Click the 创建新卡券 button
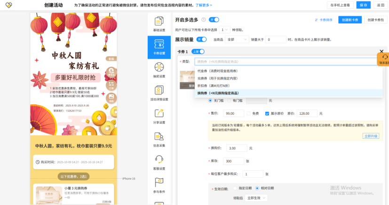Image resolution: width=389 pixels, height=205 pixels. coord(350,20)
